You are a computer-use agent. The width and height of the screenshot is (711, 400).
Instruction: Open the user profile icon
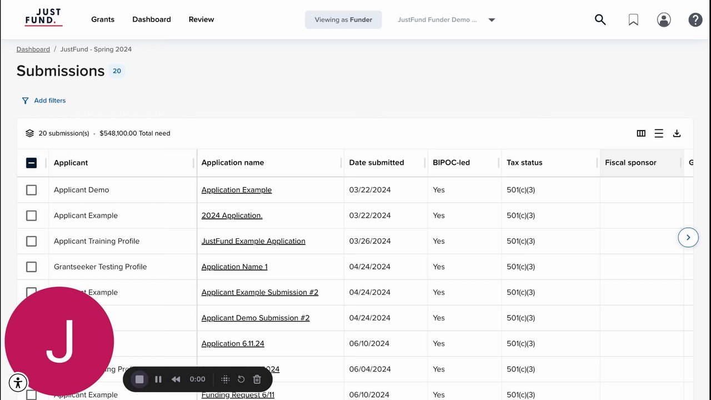point(664,20)
